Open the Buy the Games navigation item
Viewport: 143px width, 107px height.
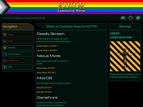tap(20, 54)
